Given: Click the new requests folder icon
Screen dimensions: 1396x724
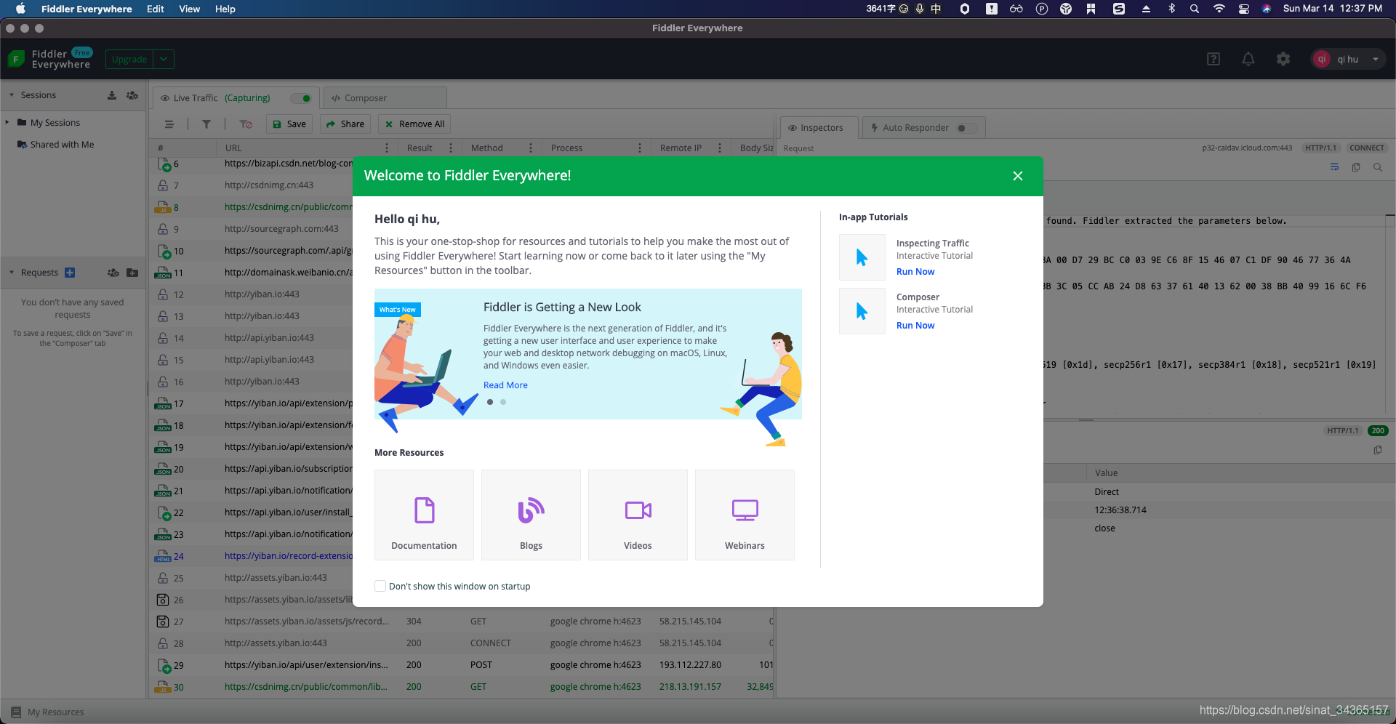Looking at the screenshot, I should pos(132,273).
